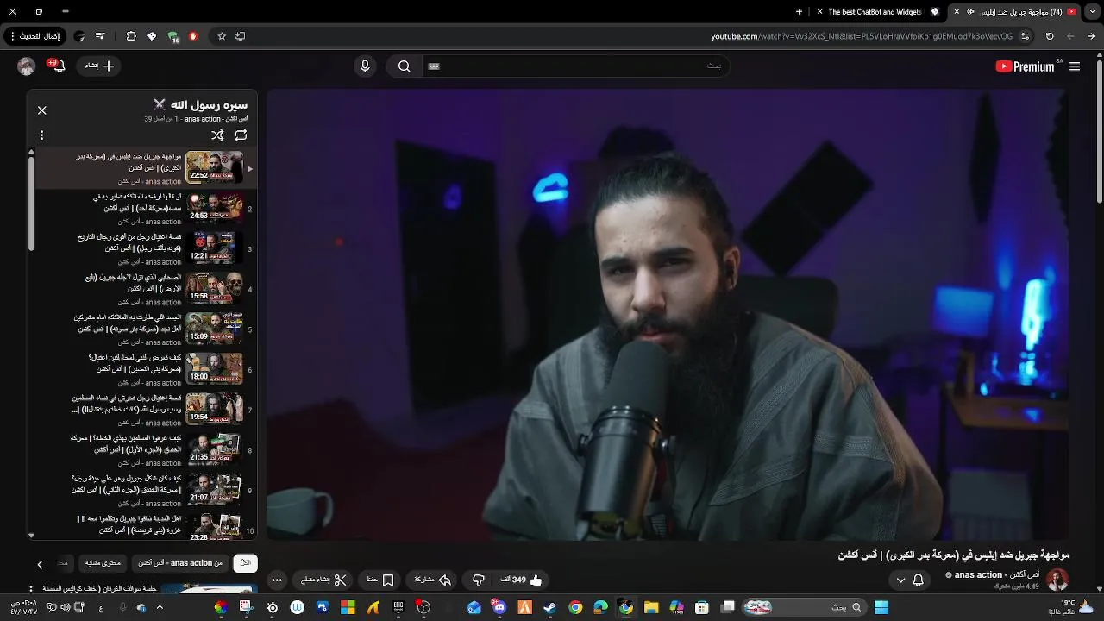The image size is (1104, 621).
Task: Click 'إكمال التحديث' update button
Action: click(35, 36)
